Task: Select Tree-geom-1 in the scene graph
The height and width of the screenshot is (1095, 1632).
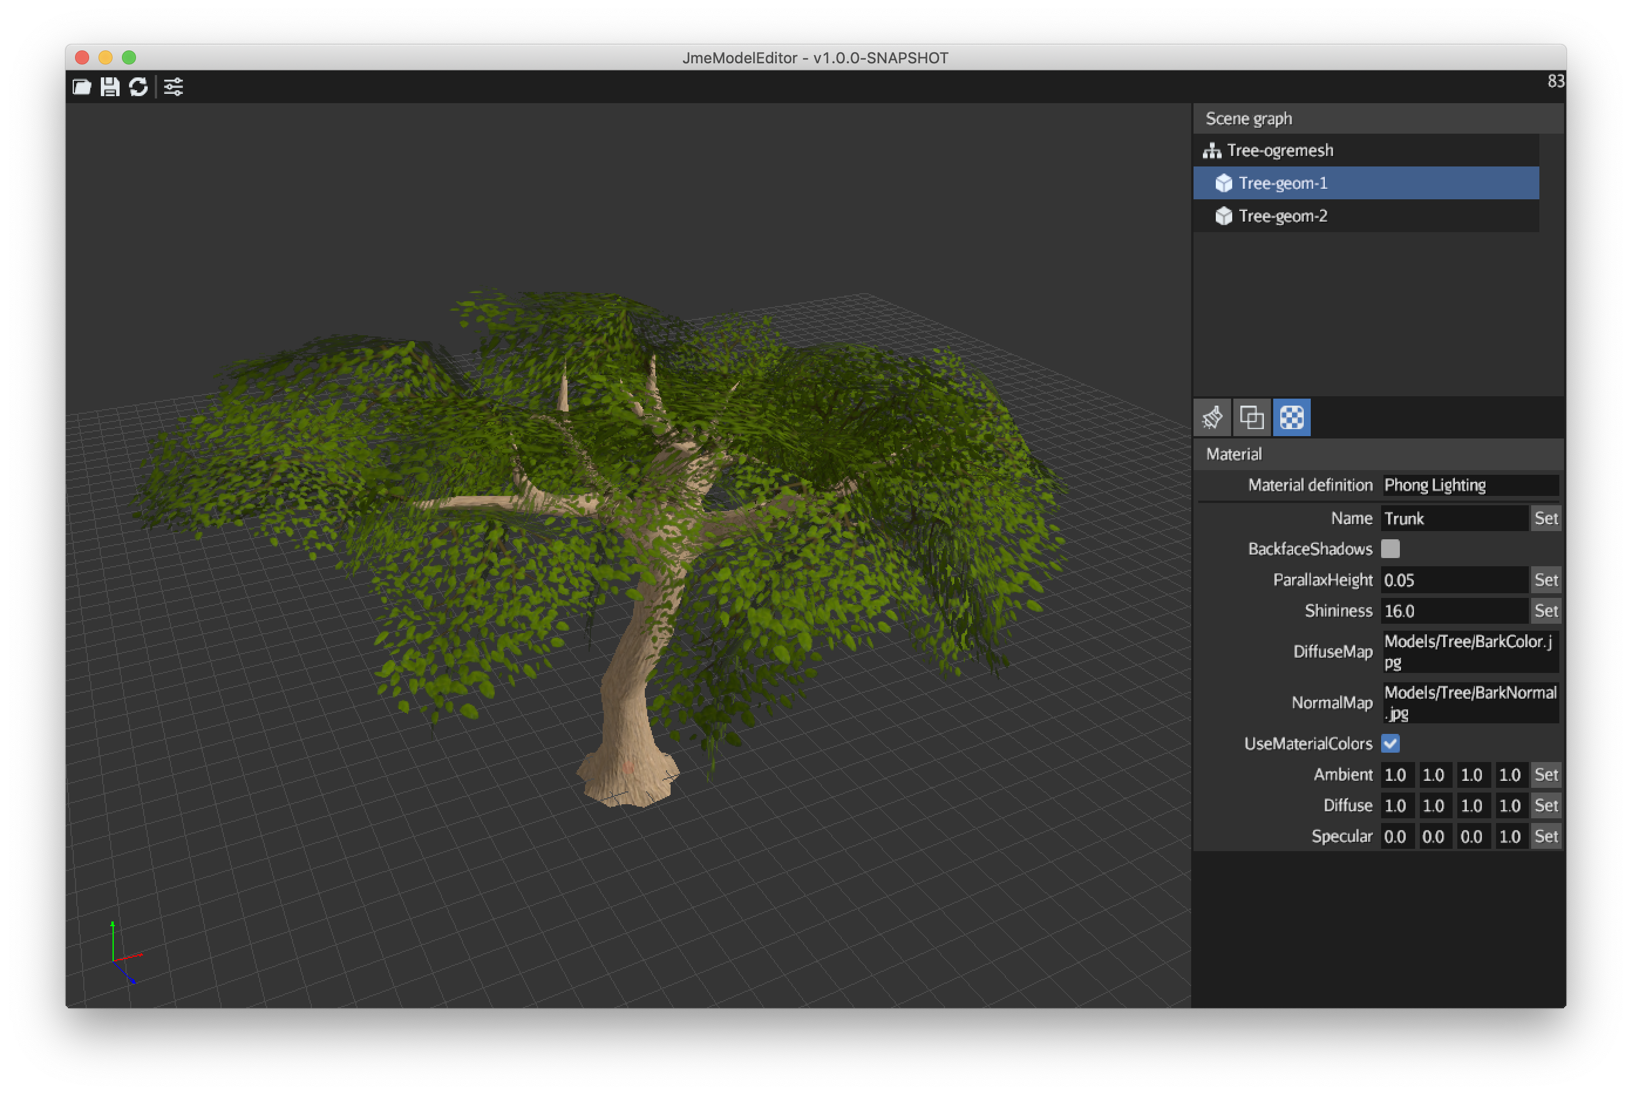Action: pos(1282,183)
